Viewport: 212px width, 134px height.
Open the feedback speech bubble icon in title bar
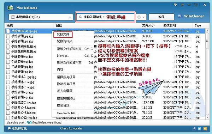coord(175,5)
